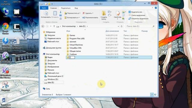This screenshot has width=192, height=108.
Task: Open Сеть desktop icon
Action: [5, 13]
